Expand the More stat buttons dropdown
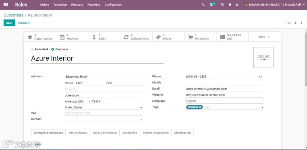Image resolution: width=307 pixels, height=150 pixels. (x=264, y=37)
